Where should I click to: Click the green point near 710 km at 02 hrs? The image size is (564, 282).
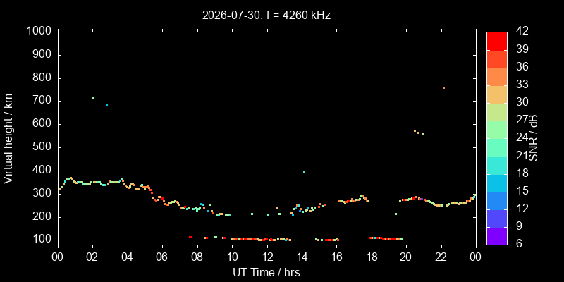(92, 98)
